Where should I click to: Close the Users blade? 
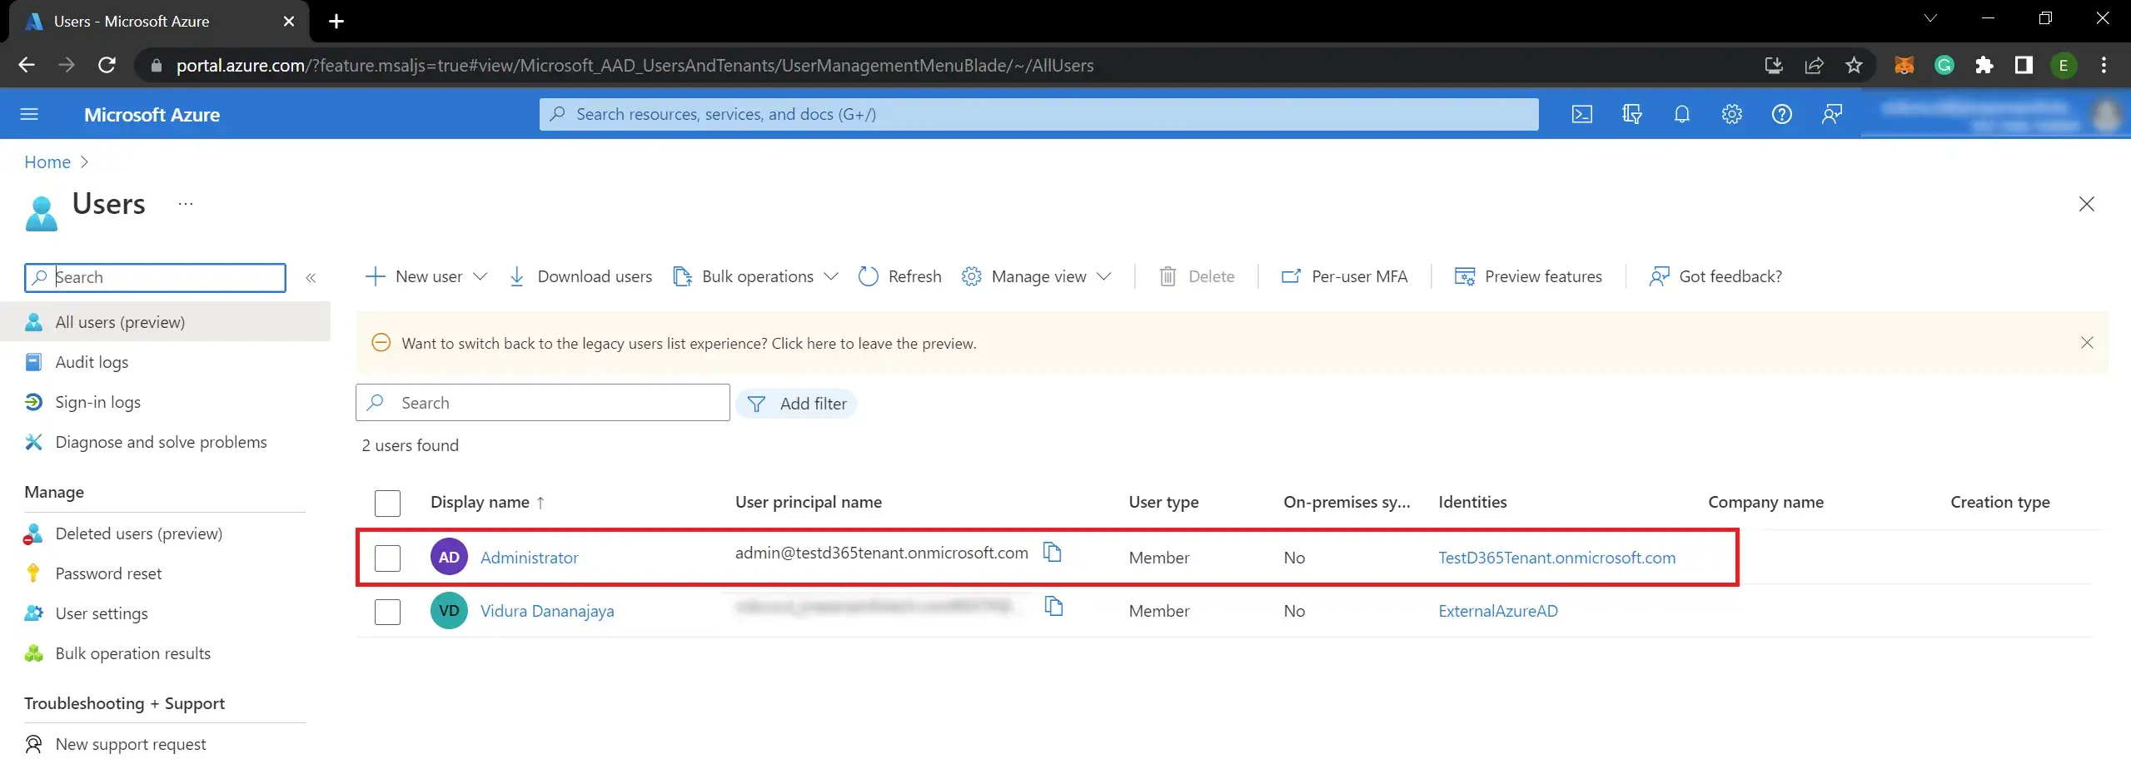(2086, 204)
